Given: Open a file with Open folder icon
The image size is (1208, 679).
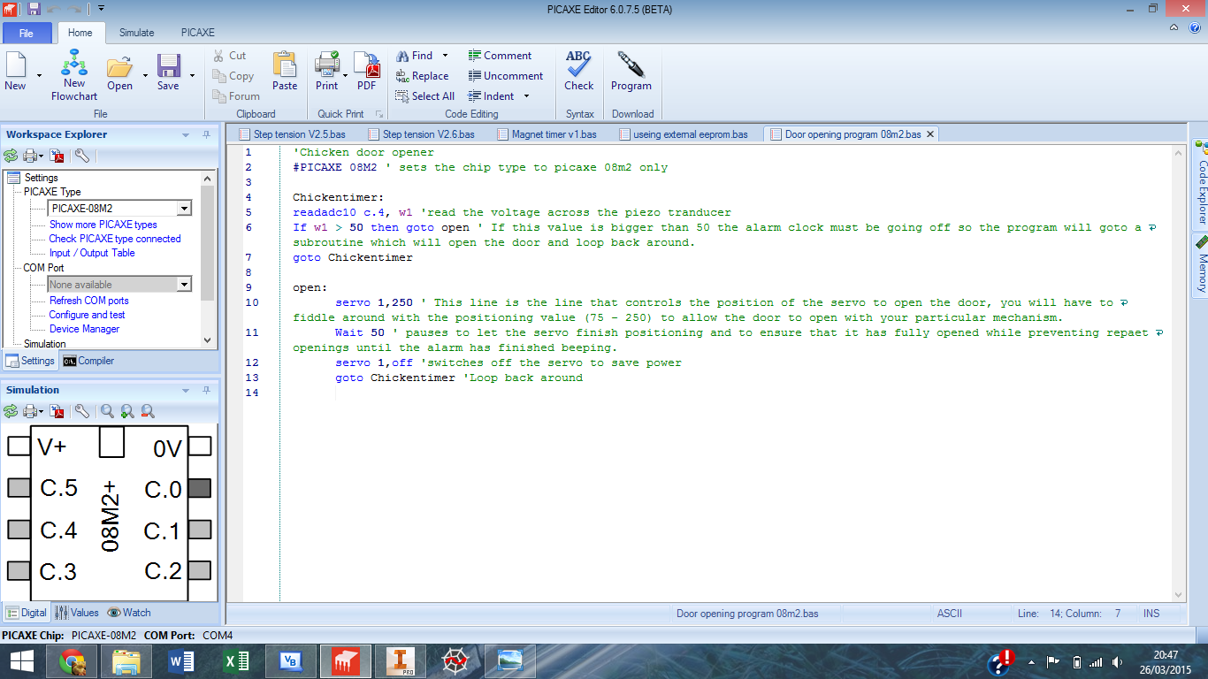Looking at the screenshot, I should pyautogui.click(x=119, y=71).
